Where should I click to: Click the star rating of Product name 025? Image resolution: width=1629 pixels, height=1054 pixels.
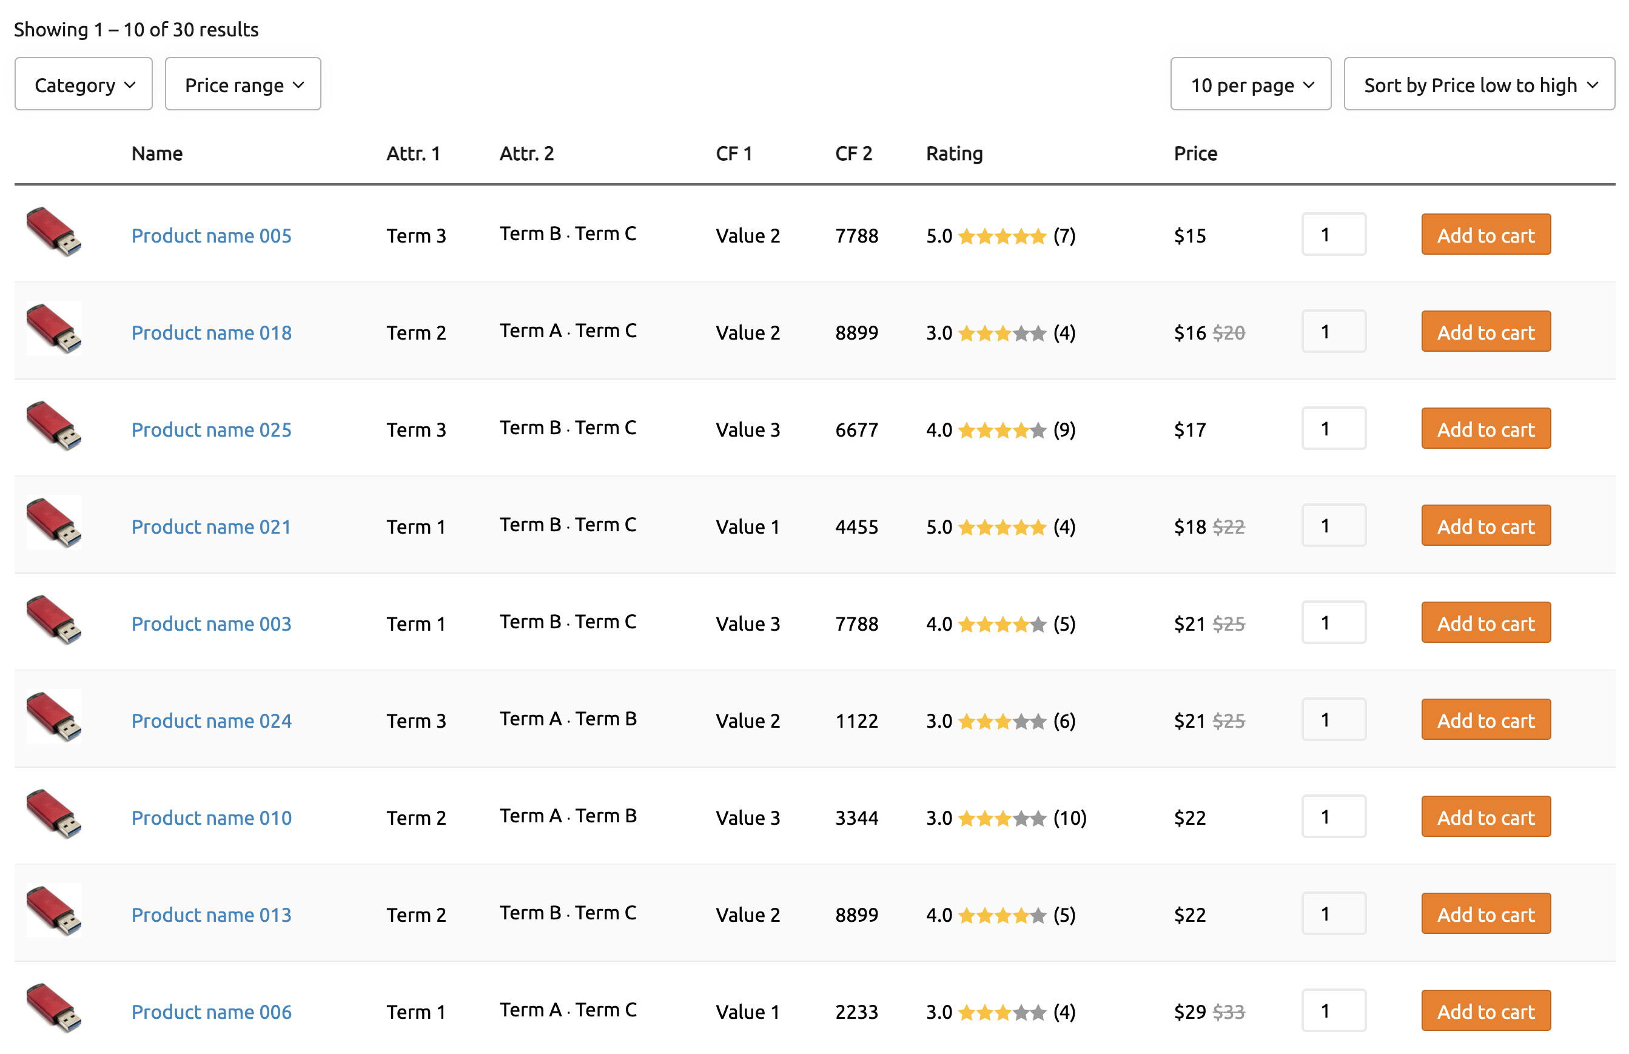(1001, 430)
